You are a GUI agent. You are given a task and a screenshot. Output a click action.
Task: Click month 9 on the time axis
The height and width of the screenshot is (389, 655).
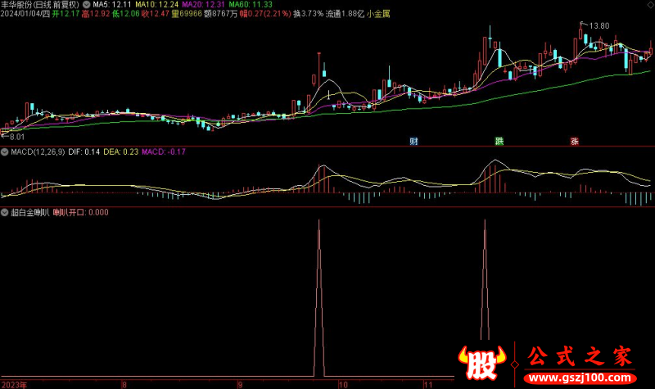pos(240,385)
